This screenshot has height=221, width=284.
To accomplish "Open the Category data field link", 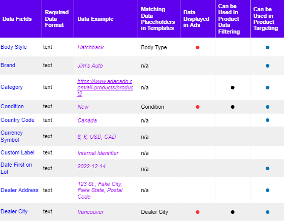I will (12, 87).
